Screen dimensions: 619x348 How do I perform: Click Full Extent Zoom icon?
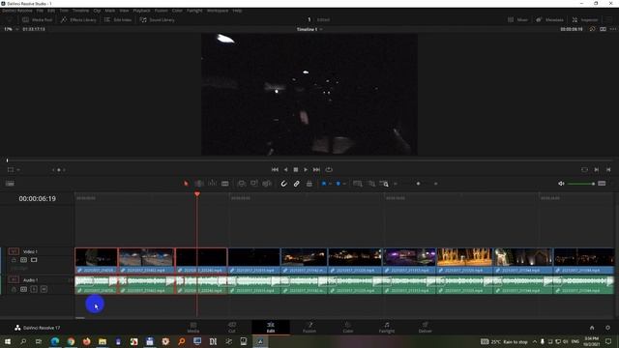pyautogui.click(x=358, y=184)
